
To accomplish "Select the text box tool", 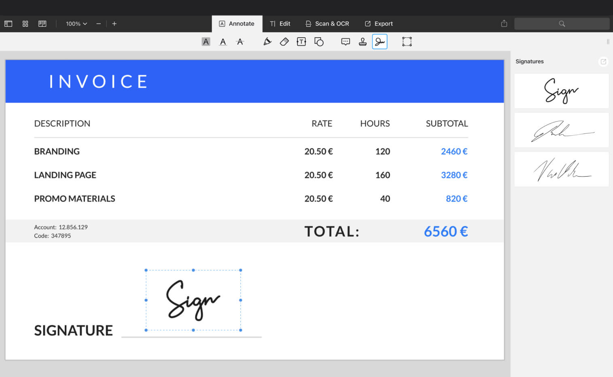I will (x=301, y=42).
